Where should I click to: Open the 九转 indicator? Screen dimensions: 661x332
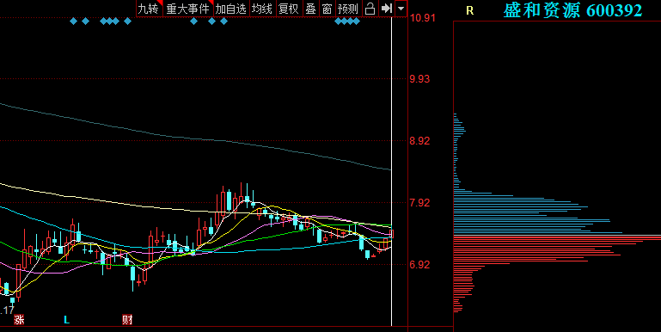coord(150,9)
